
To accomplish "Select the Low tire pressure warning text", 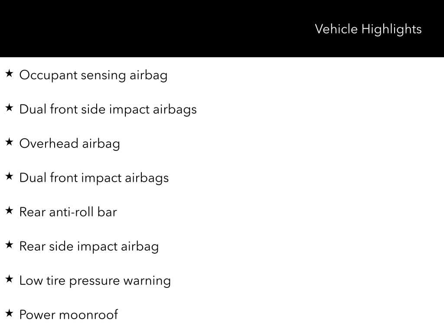I will (95, 281).
